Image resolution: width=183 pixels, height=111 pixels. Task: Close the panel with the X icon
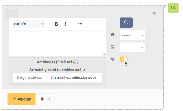click(154, 13)
